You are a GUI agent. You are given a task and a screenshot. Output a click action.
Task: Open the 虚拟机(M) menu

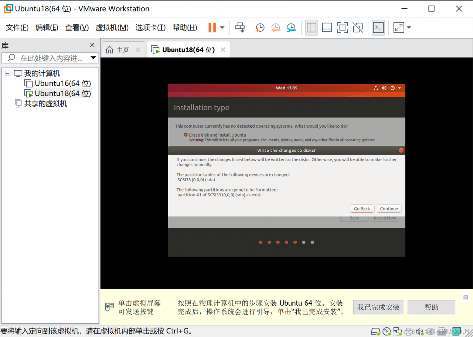coord(112,28)
